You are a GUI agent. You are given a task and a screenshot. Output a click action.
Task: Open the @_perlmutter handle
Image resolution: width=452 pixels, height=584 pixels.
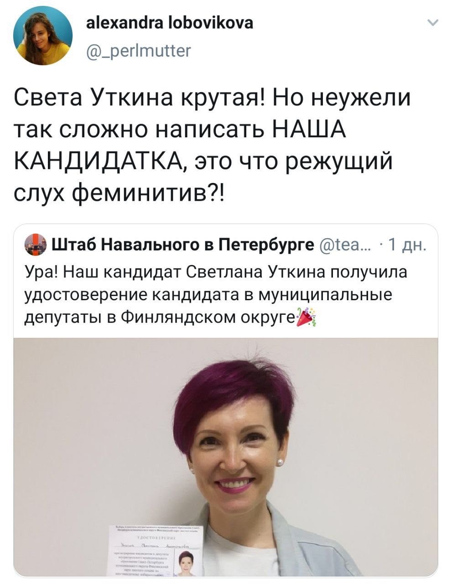click(x=139, y=50)
